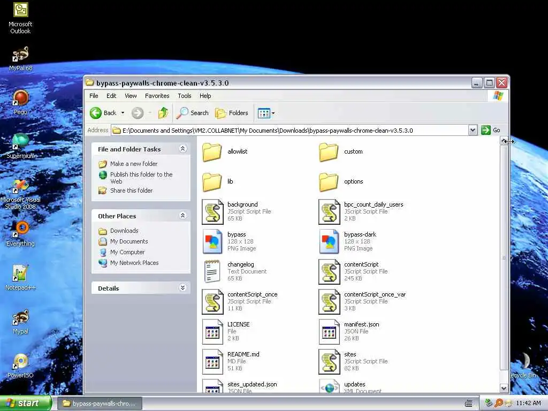Select the Mypal desktop shortcut
548x411 pixels.
click(x=20, y=322)
